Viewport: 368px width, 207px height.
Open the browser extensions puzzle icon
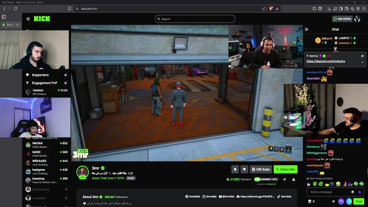314,9
